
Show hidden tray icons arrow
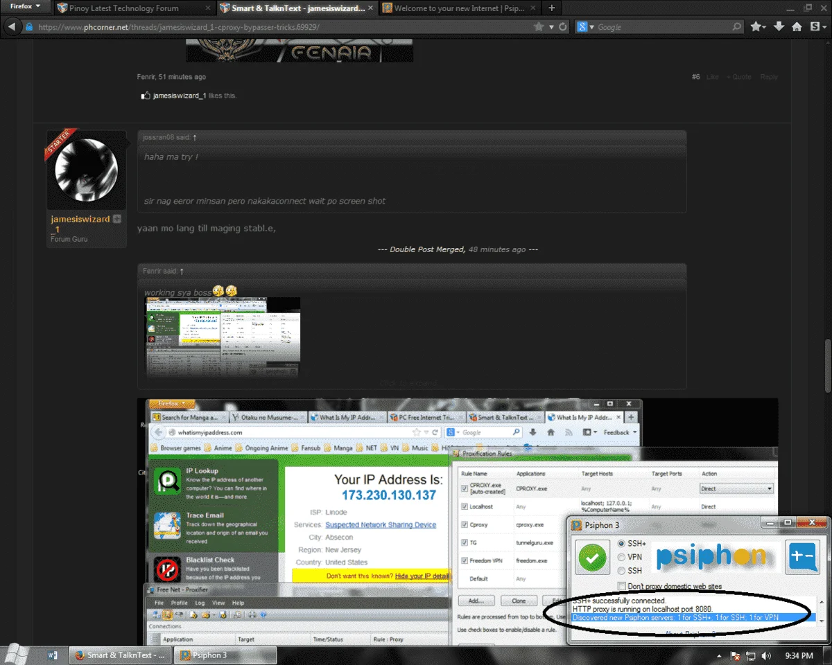[x=720, y=655]
